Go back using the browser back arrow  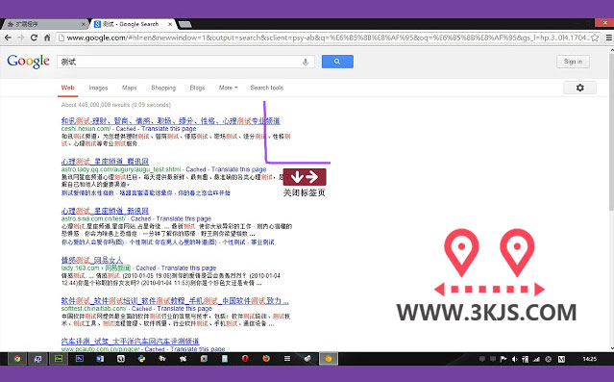[8, 38]
